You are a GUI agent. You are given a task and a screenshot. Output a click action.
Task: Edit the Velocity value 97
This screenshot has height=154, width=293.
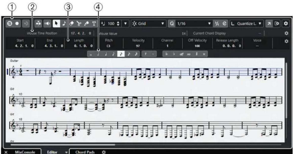click(138, 46)
